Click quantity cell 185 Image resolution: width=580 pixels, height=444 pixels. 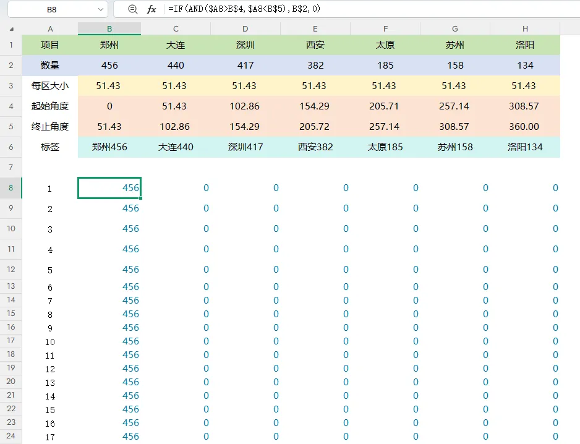point(385,66)
